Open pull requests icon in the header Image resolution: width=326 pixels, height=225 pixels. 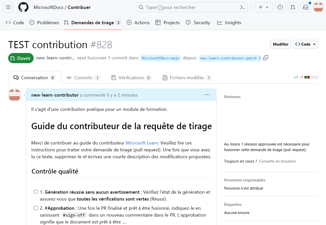pyautogui.click(x=293, y=7)
